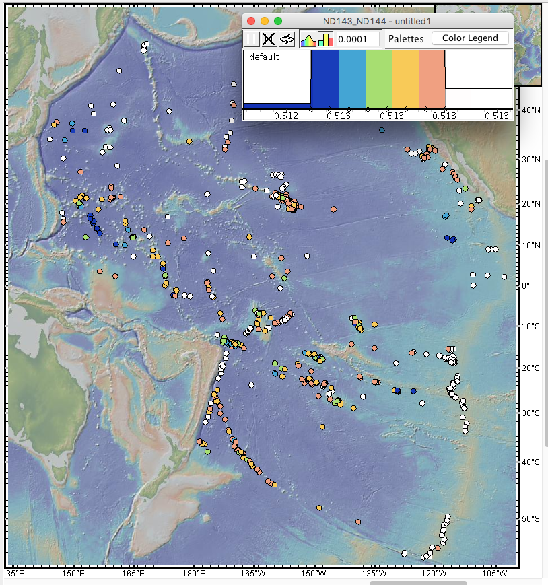Click the Color Legend button
Viewport: 548px width, 585px height.
pos(470,38)
